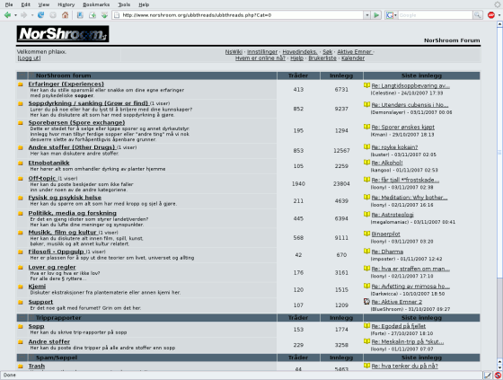Click the Logg ut link
Screen dimensions: 503x380
pos(29,58)
